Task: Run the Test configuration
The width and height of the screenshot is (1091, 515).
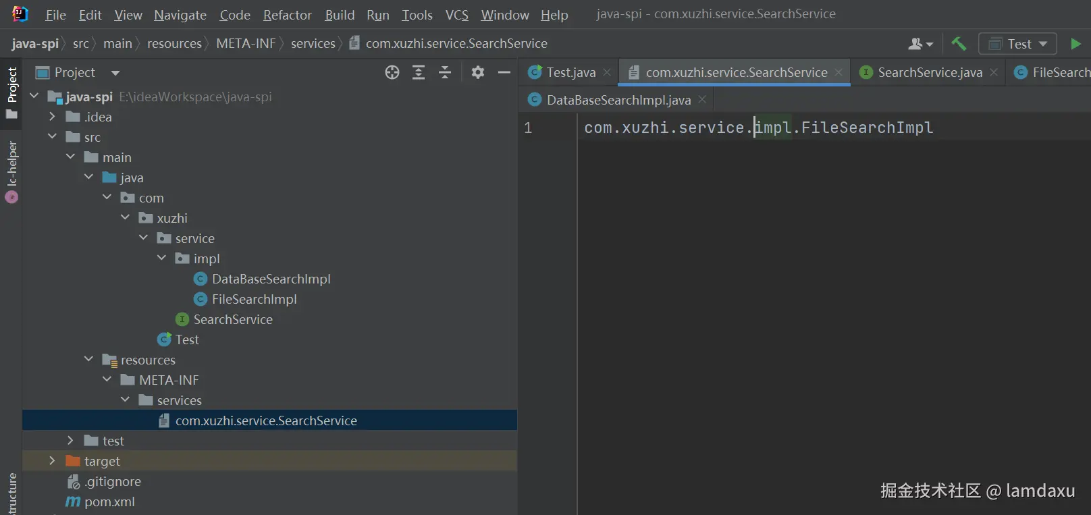Action: (1075, 44)
